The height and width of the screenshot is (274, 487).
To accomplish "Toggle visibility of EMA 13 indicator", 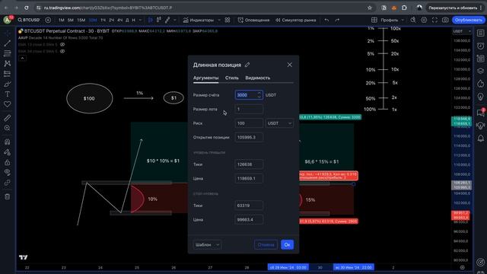I will pos(62,44).
